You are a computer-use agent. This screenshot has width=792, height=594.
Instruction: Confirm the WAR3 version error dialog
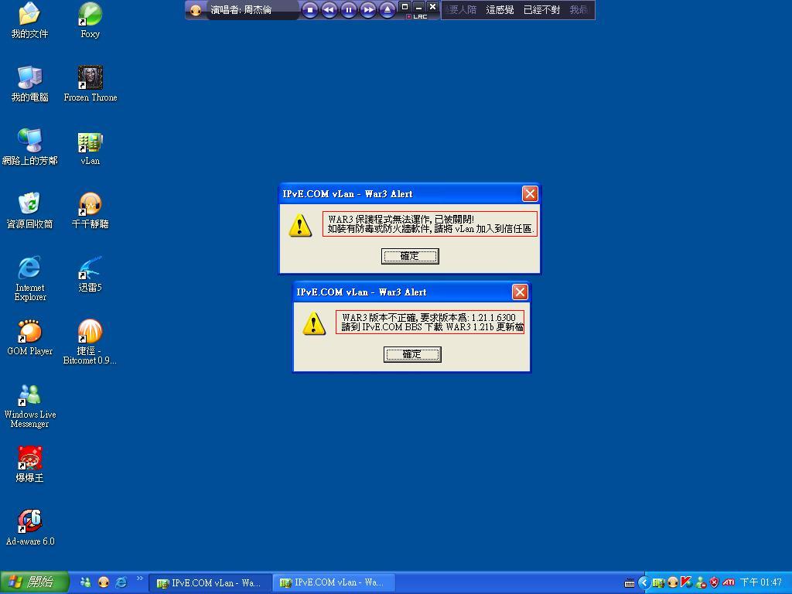412,354
